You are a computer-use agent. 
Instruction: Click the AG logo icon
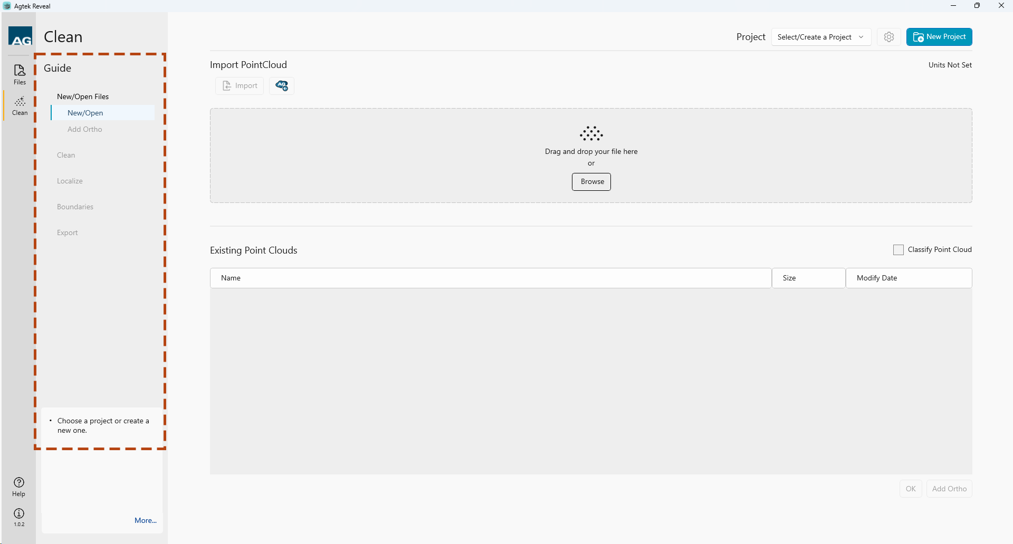coord(21,36)
